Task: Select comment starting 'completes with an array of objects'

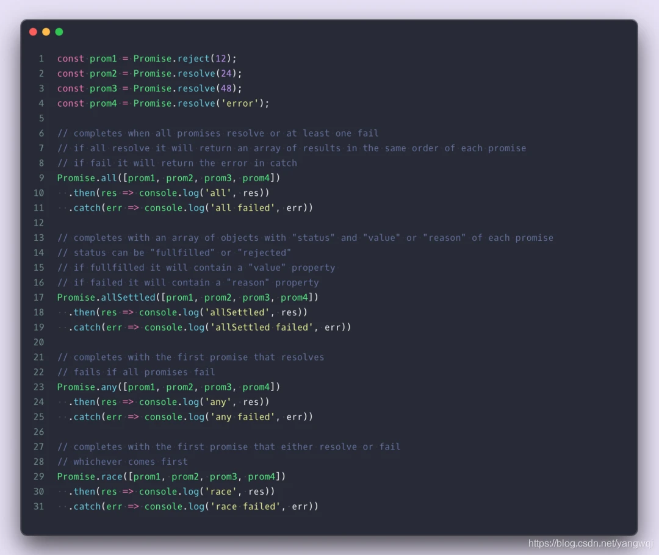Action: [305, 238]
